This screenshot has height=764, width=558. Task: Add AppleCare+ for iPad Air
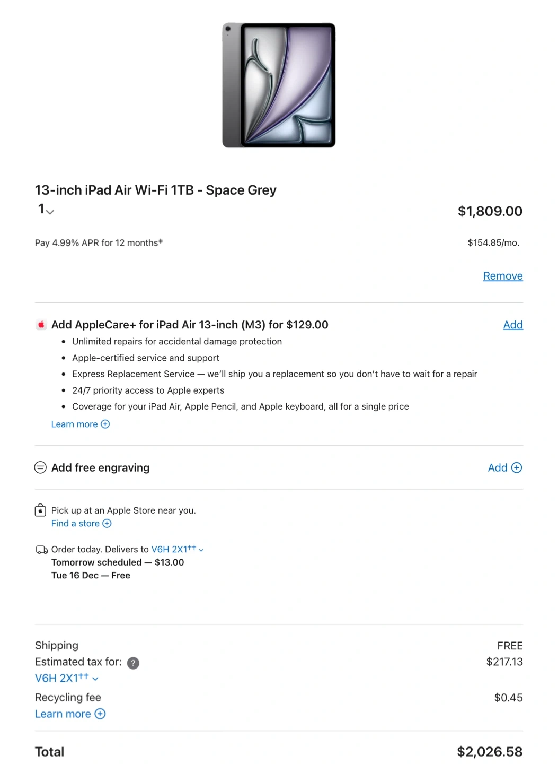[512, 325]
